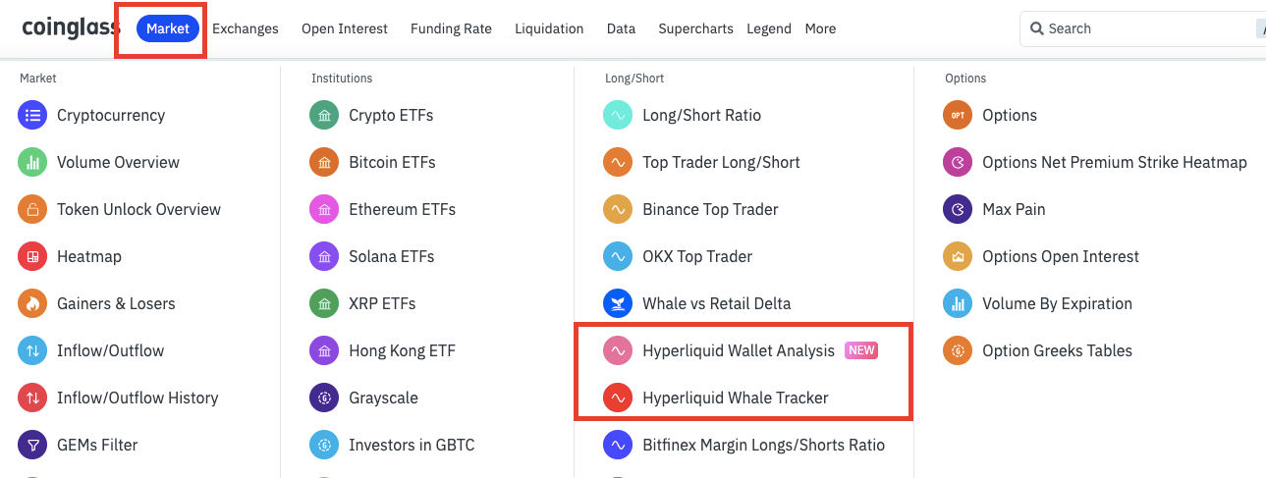Go to Hyperliquid Whale Tracker

[735, 398]
